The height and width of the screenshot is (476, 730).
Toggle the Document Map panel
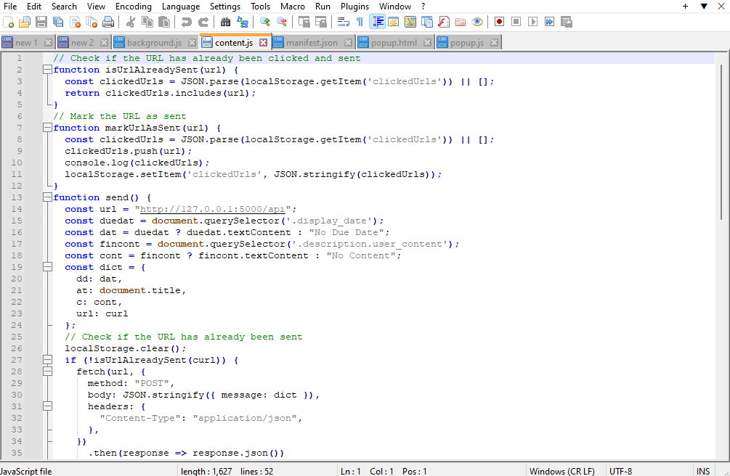pos(410,22)
